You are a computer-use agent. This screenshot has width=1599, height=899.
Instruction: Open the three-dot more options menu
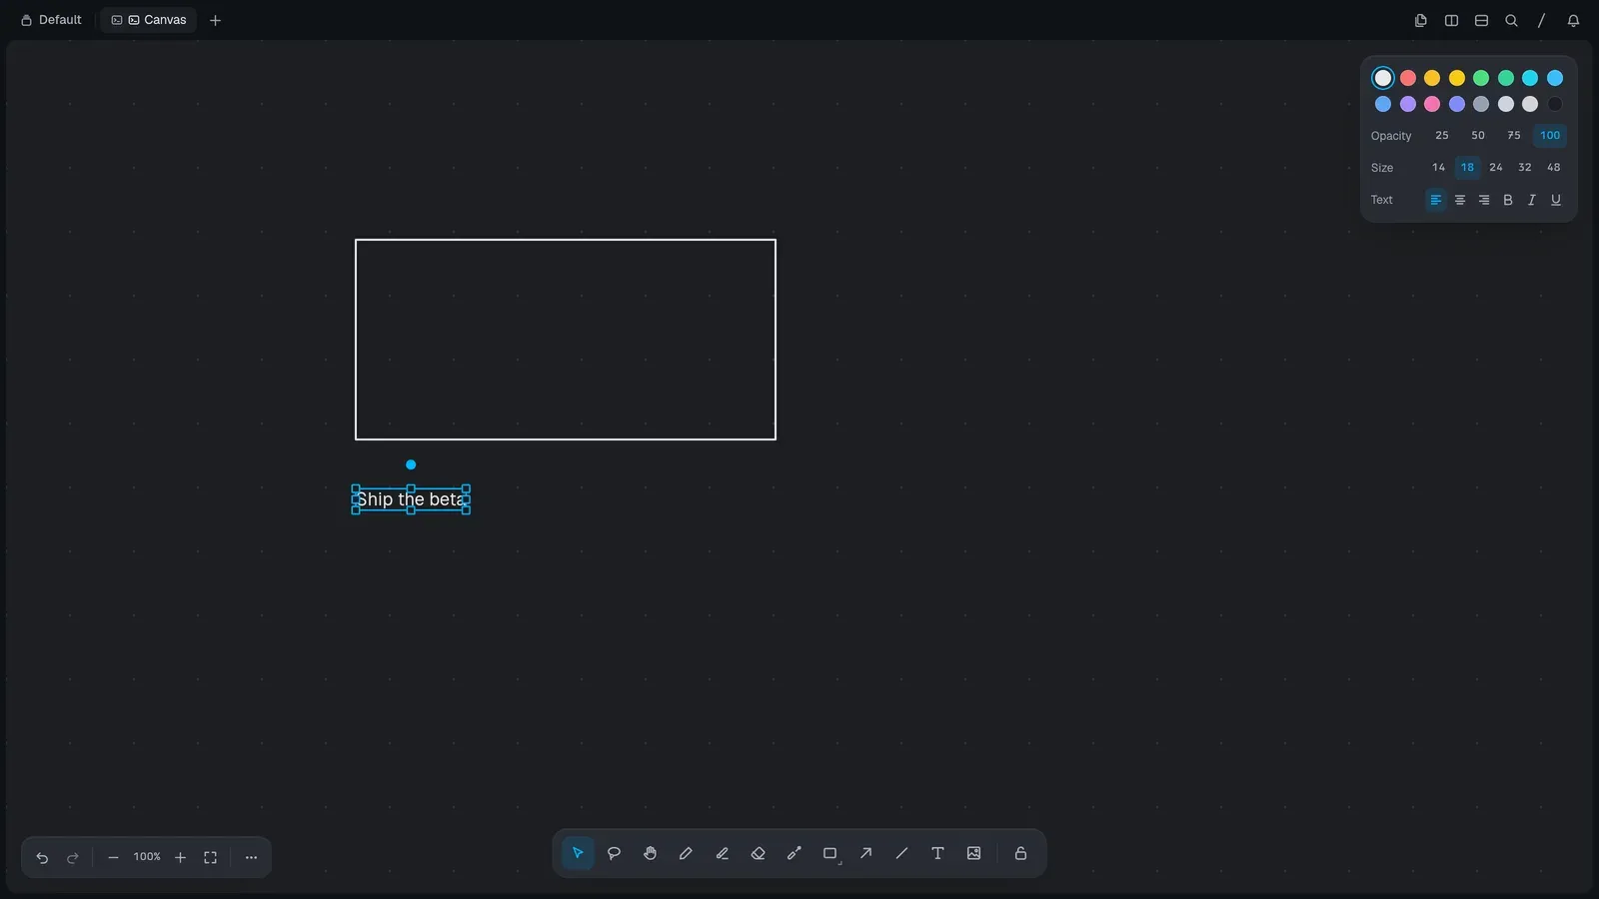(251, 857)
